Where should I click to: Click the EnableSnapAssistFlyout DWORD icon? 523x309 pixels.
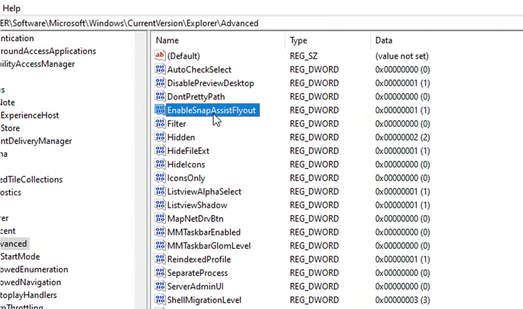tap(160, 110)
